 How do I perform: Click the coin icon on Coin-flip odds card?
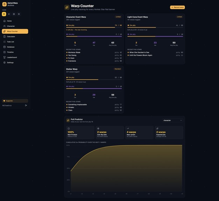(98, 128)
